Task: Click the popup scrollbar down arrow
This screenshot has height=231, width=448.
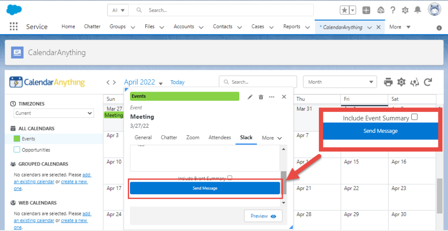Action: coord(283,203)
